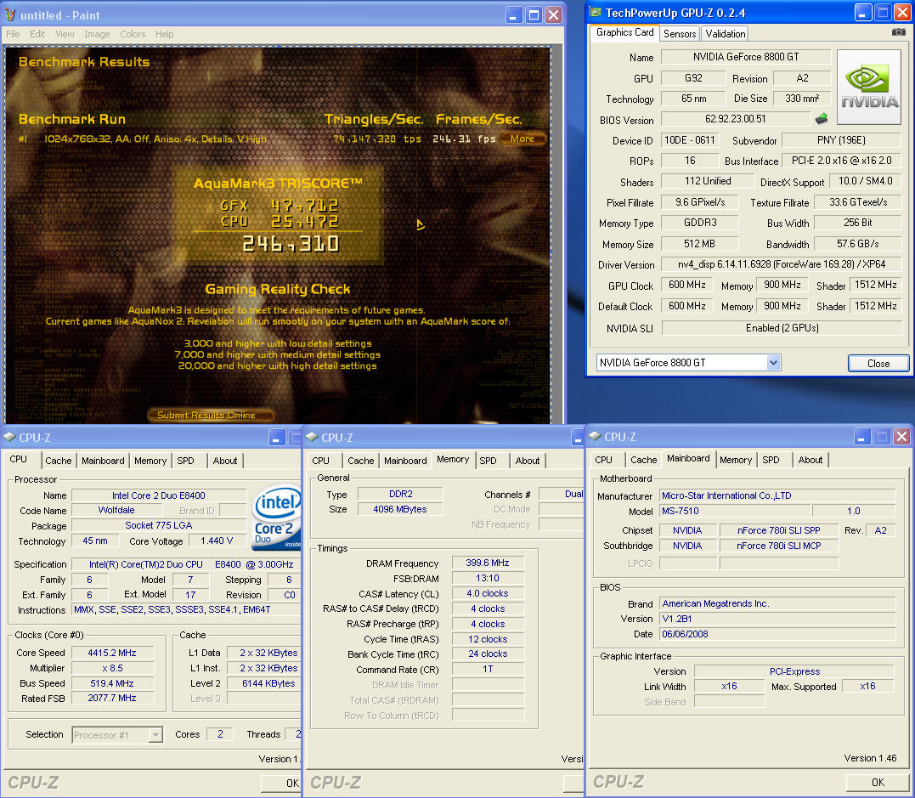
Task: Open the Colors menu in Paint
Action: pyautogui.click(x=133, y=34)
